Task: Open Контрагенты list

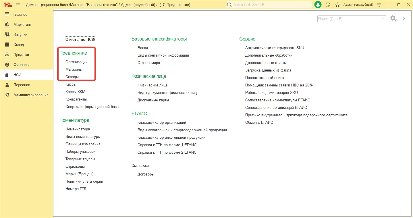Action: [x=76, y=99]
